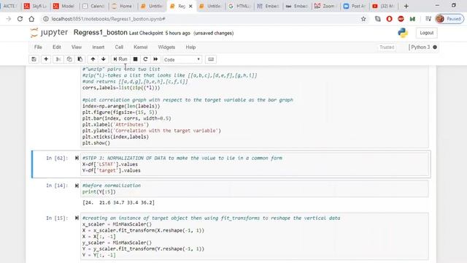Image resolution: width=467 pixels, height=263 pixels.
Task: Click the plt.show() line in code
Action: pos(96,143)
